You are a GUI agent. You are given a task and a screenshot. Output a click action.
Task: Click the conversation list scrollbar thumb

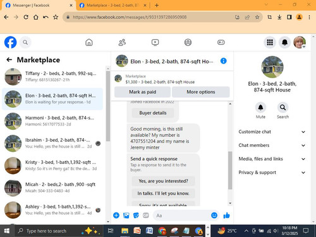coord(108,106)
